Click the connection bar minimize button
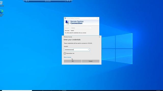The width and height of the screenshot is (163, 91). coord(65,1)
